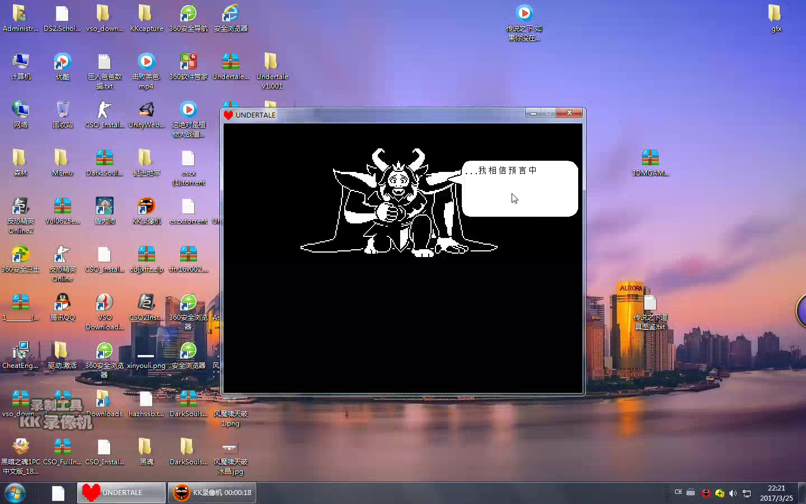The image size is (806, 504).
Task: Click the UNDERTALE heart title icon
Action: tap(228, 115)
